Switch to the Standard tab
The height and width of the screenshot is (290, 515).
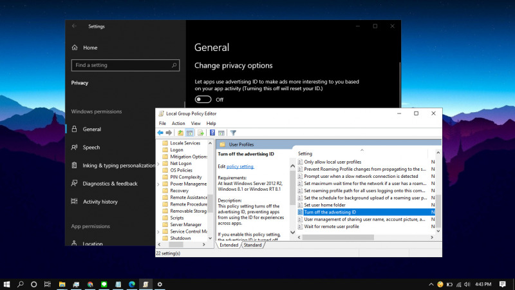click(x=252, y=245)
